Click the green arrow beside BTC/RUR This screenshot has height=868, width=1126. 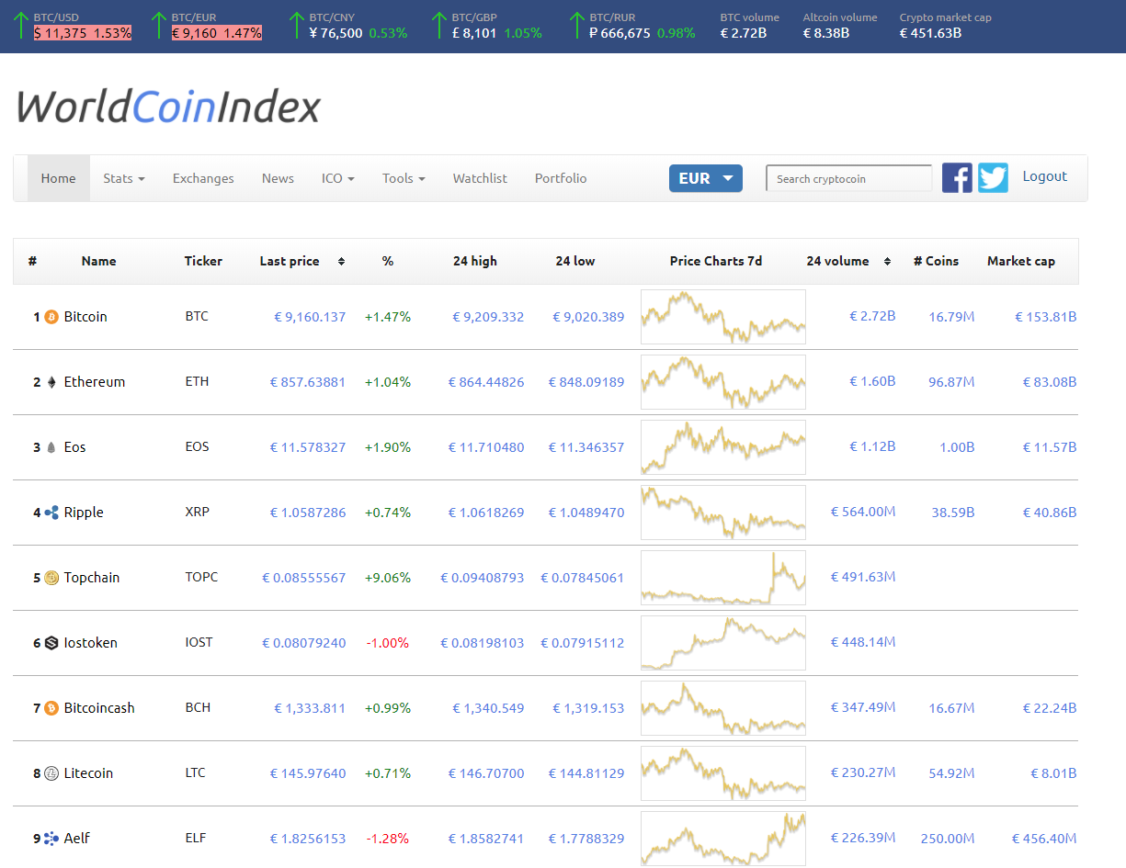click(576, 25)
